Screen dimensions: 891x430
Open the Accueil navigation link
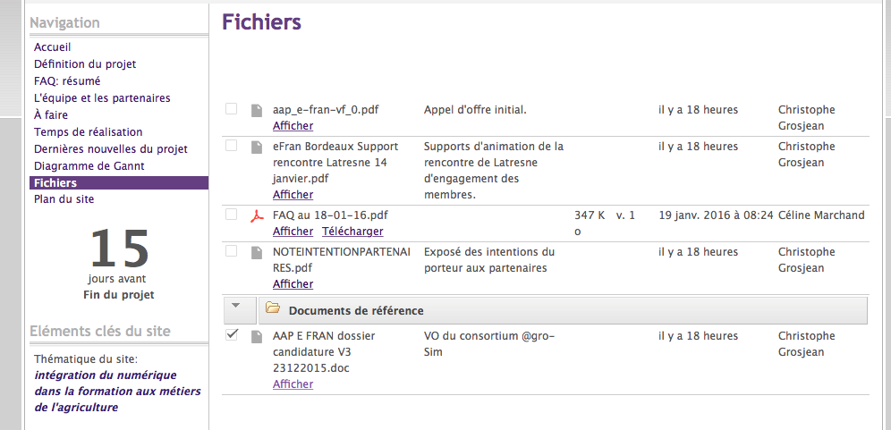53,46
